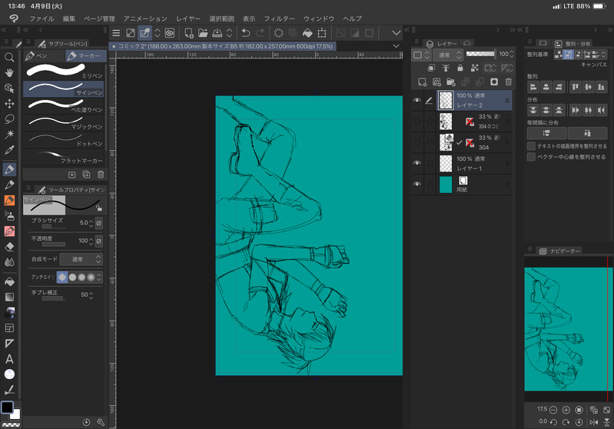This screenshot has width=614, height=429.
Task: Select the paint bucket fill tool
Action: [9, 281]
